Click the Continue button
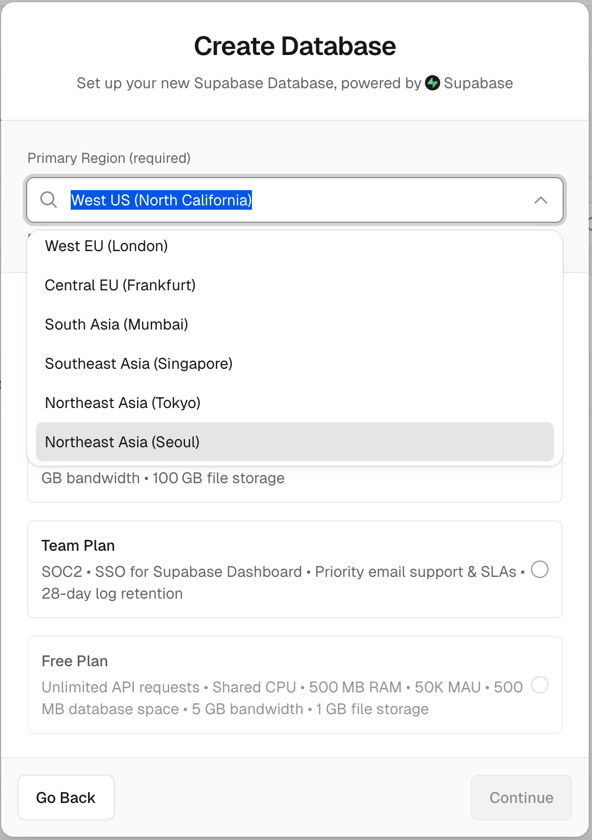This screenshot has width=592, height=840. pos(521,798)
